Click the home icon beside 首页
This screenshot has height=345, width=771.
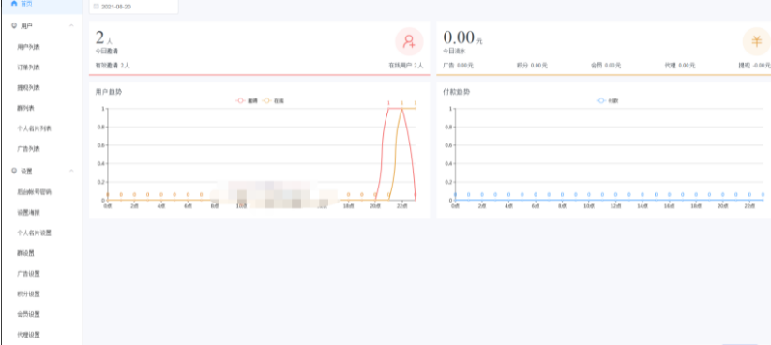click(x=14, y=4)
